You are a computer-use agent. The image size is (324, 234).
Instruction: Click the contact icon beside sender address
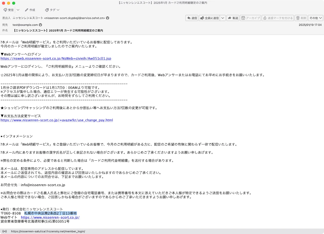[108, 18]
